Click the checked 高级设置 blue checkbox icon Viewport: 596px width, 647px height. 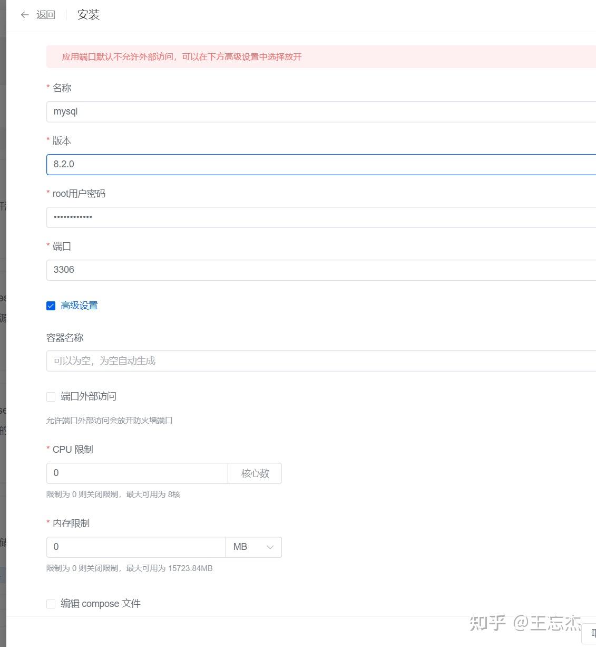(x=51, y=306)
